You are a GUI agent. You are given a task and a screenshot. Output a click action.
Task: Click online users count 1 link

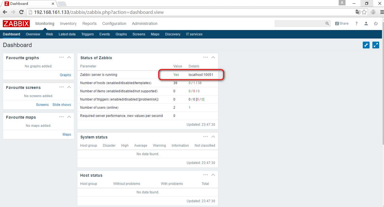(x=190, y=108)
